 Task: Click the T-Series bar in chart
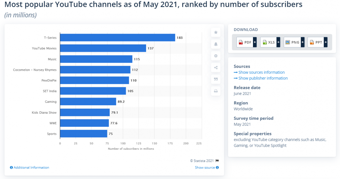point(117,38)
